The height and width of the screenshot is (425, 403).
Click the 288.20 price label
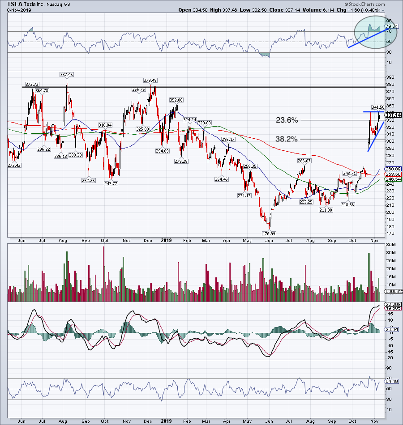click(75, 155)
